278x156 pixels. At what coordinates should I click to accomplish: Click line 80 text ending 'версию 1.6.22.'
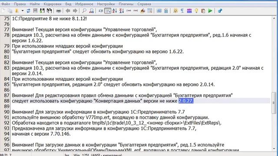pyautogui.click(x=98, y=52)
